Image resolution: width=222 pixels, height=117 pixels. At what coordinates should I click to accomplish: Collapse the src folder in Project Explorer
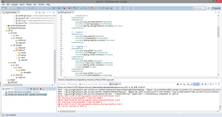pyautogui.click(x=6, y=31)
